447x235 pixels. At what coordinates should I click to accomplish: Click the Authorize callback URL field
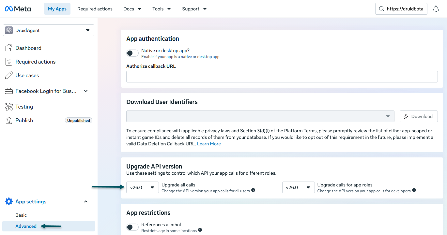(282, 77)
